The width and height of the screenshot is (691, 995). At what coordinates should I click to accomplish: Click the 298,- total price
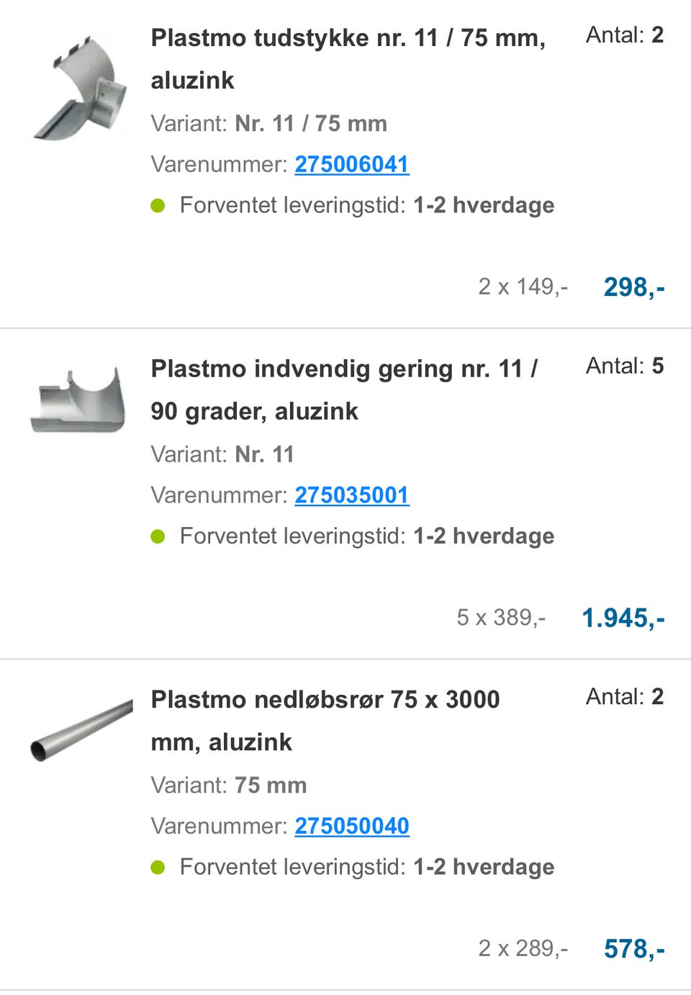(x=633, y=287)
